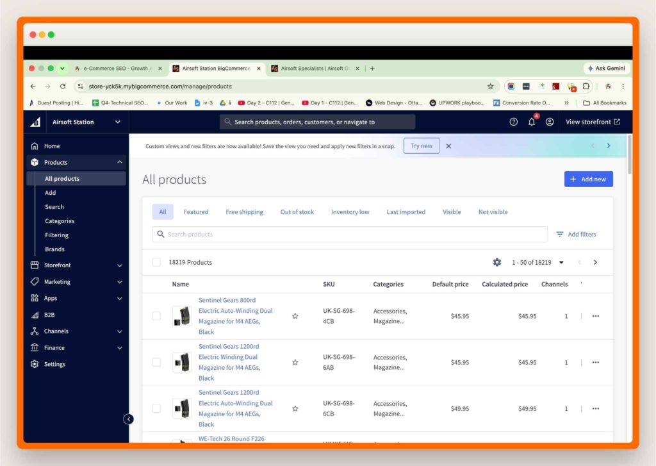Click the browser address bar URL
The height and width of the screenshot is (466, 656).
(160, 87)
